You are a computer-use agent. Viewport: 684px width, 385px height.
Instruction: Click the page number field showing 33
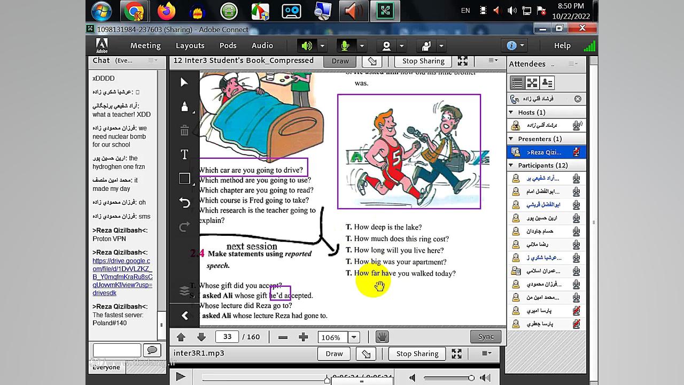point(227,336)
